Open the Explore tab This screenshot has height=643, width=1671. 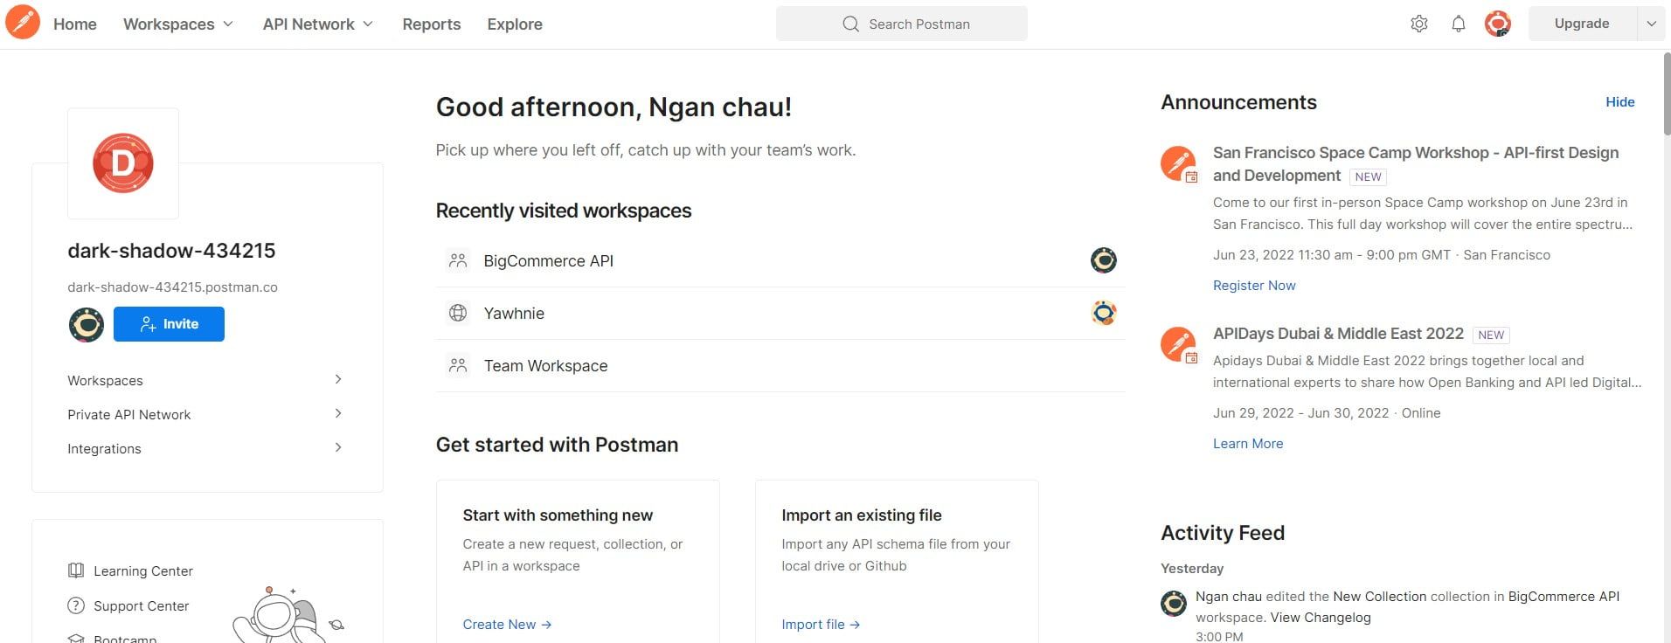click(x=515, y=24)
